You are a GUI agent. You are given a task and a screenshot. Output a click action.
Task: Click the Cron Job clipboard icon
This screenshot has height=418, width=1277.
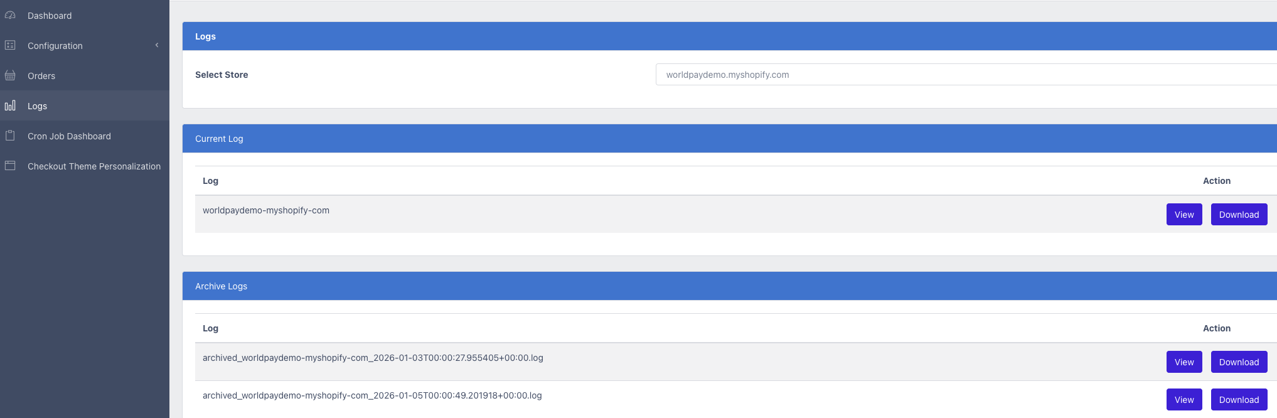coord(10,136)
